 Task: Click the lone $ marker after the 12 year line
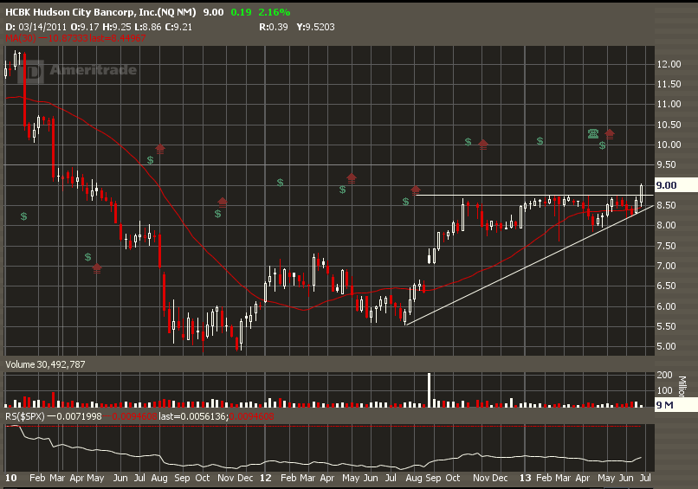(281, 183)
